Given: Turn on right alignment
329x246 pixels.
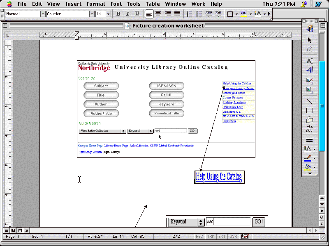Looking at the screenshot, I should click(x=168, y=14).
